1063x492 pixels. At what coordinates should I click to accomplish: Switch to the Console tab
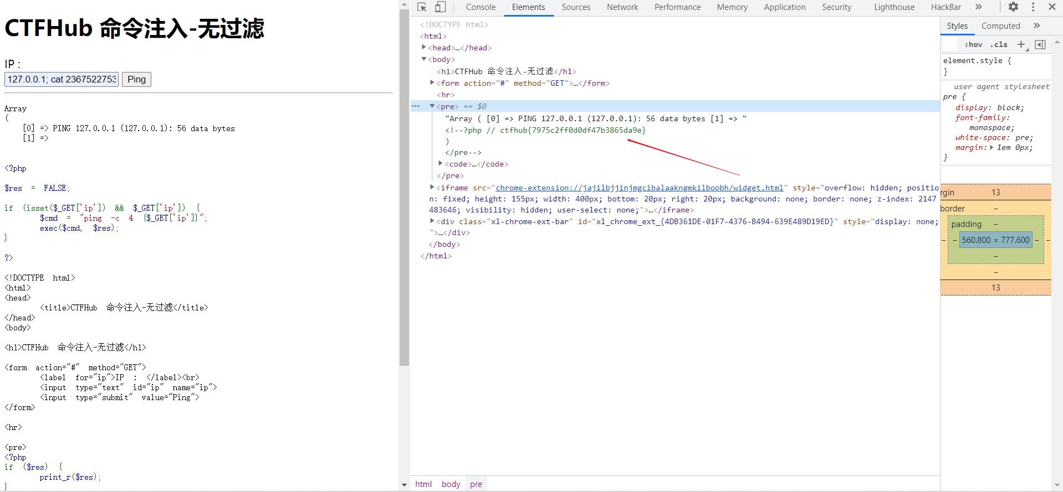coord(481,7)
